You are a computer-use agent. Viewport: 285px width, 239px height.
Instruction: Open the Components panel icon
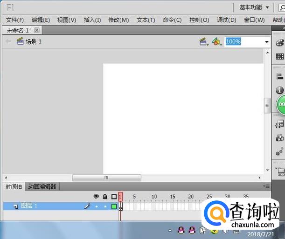point(279,138)
